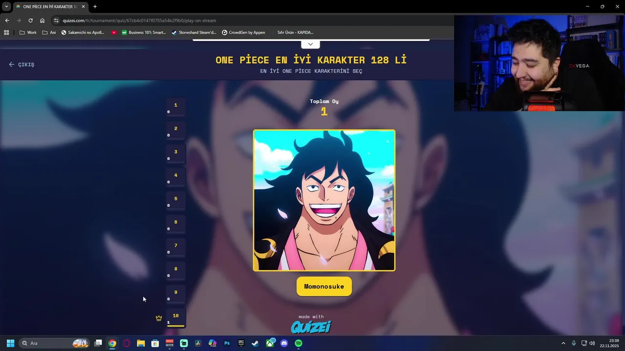Open the Windows Start menu
The width and height of the screenshot is (625, 351).
(x=10, y=343)
